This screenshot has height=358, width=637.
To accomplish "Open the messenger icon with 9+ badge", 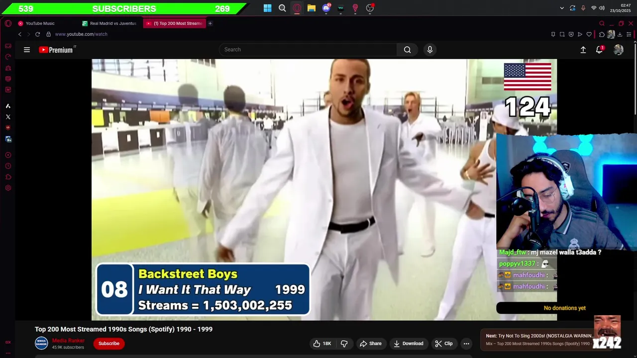I will point(8,139).
